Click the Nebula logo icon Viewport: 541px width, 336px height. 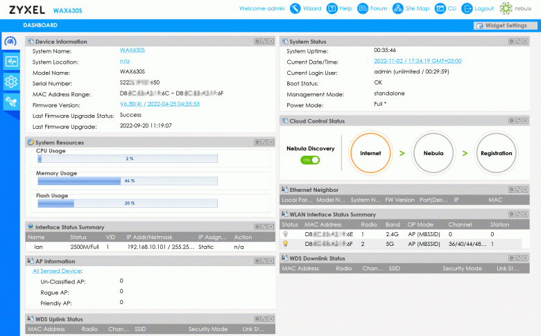coord(506,8)
